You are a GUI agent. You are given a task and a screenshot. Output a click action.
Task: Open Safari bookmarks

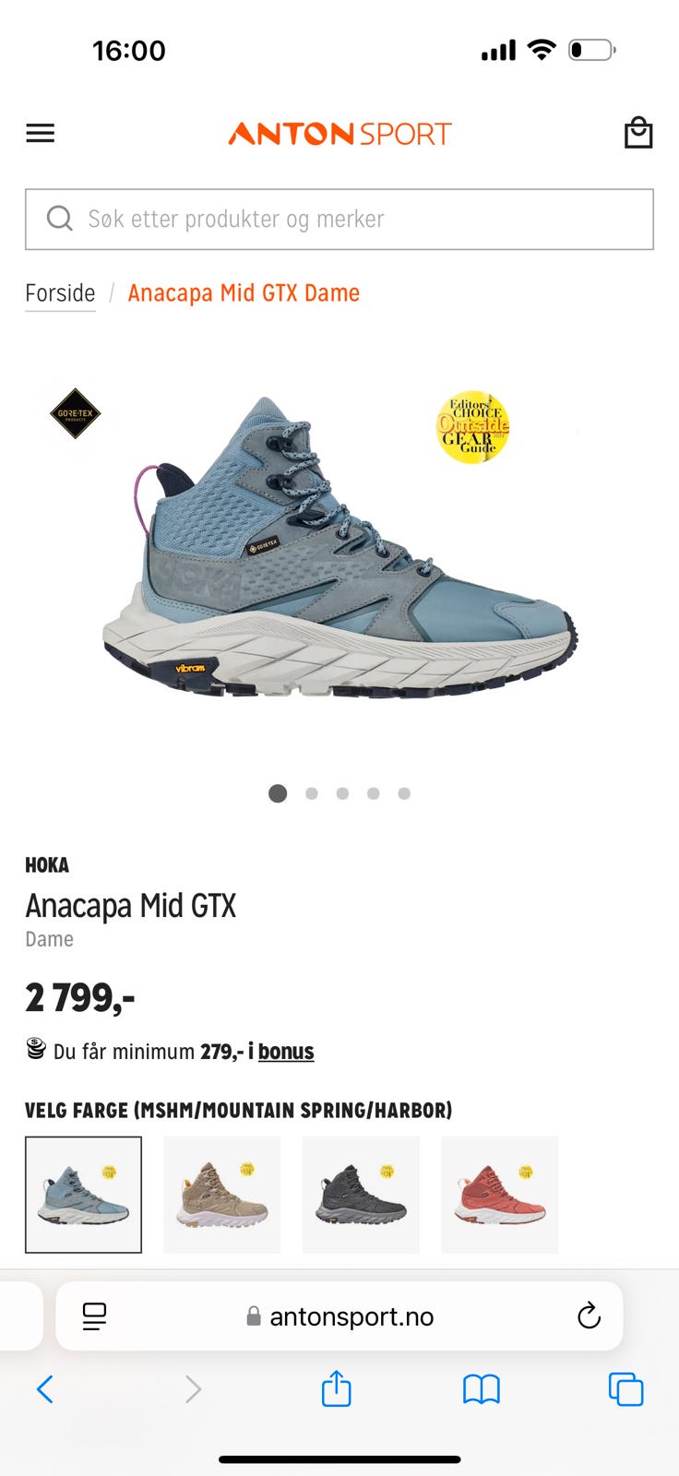[x=482, y=1388]
